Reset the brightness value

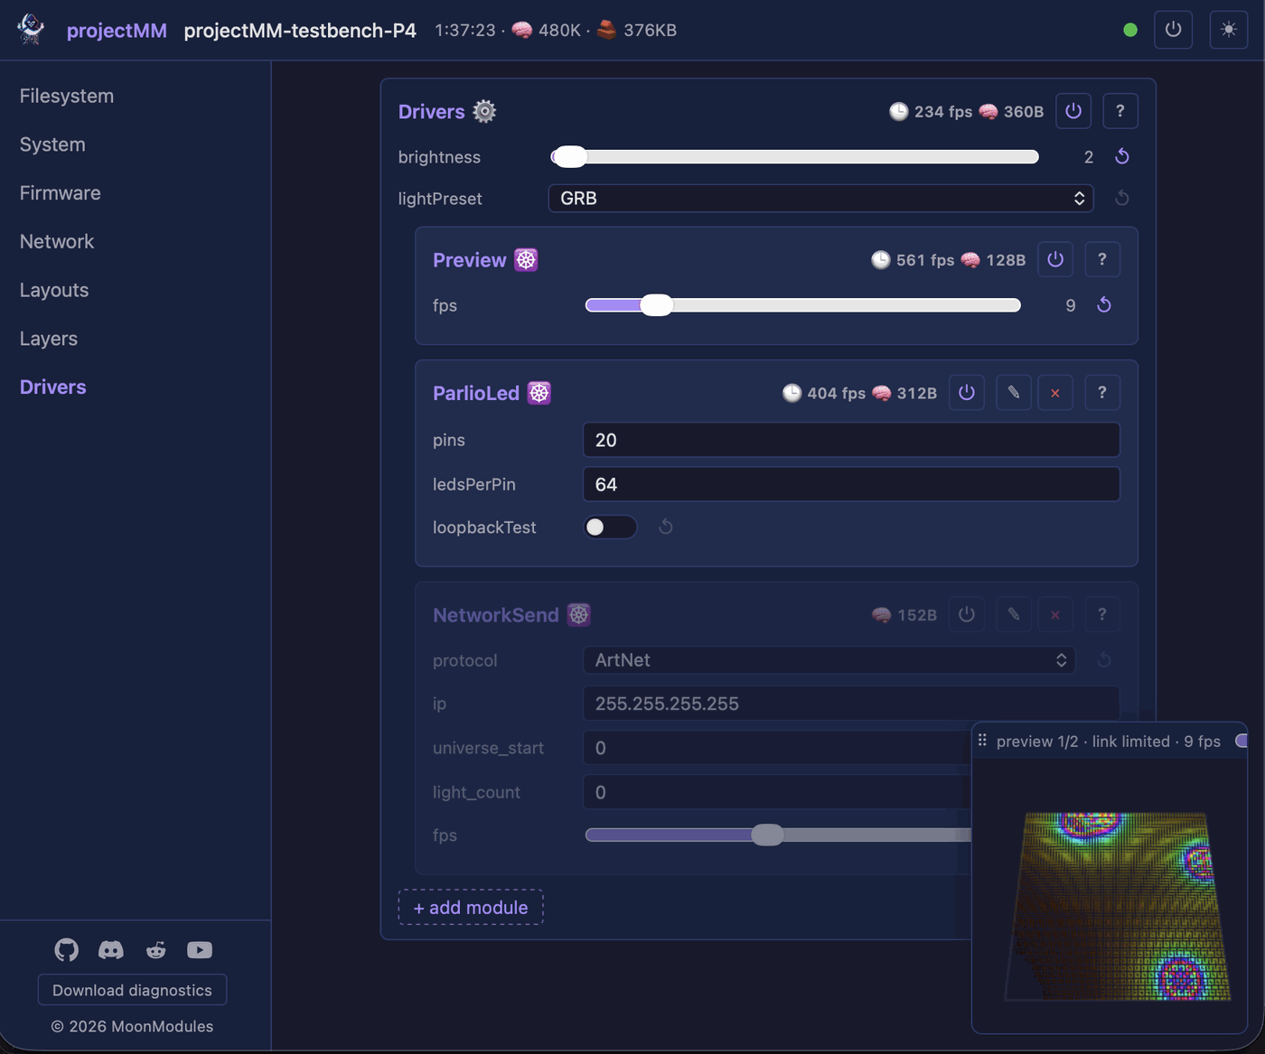tap(1122, 156)
